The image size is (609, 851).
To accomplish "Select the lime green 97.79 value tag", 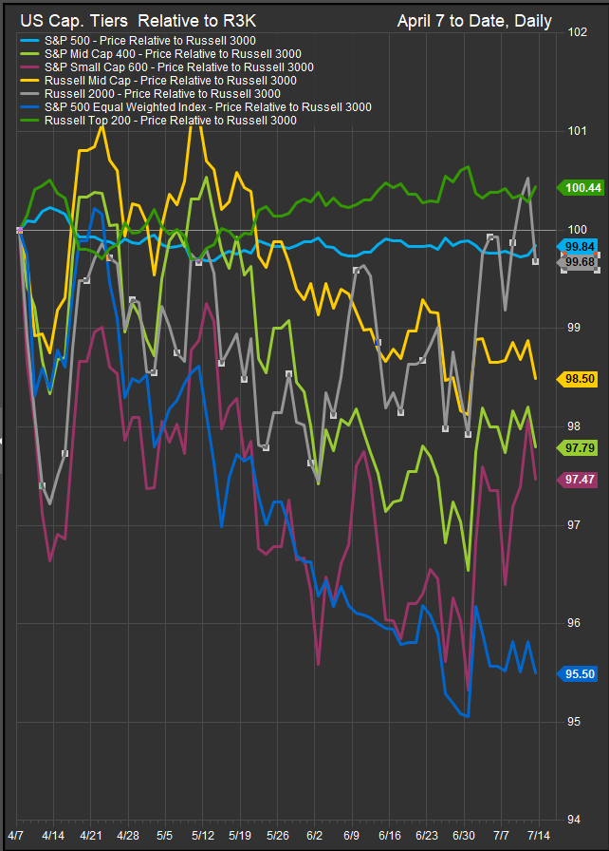I will 580,447.
